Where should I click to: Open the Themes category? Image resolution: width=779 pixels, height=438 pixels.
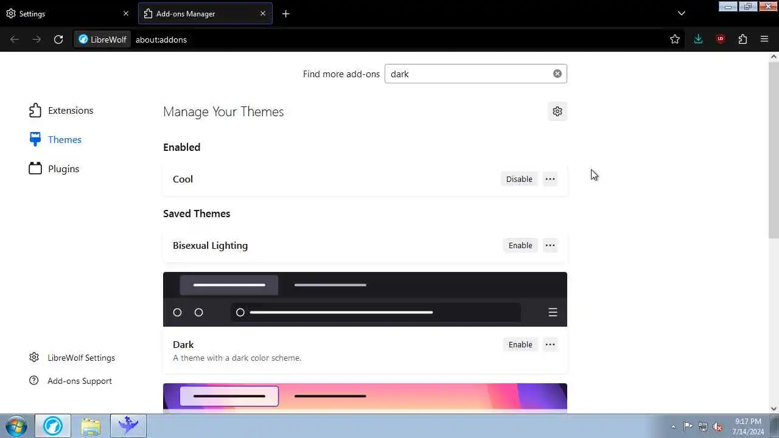(55, 140)
